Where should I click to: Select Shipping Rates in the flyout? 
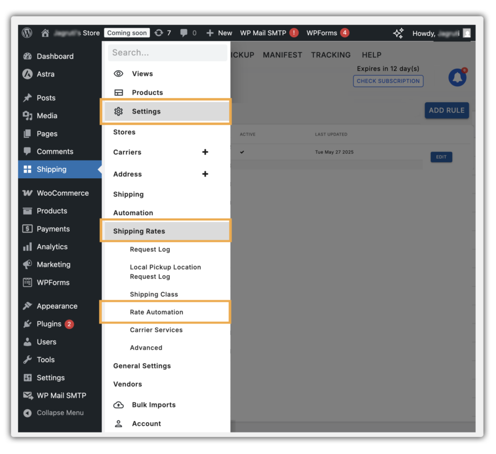pos(167,232)
